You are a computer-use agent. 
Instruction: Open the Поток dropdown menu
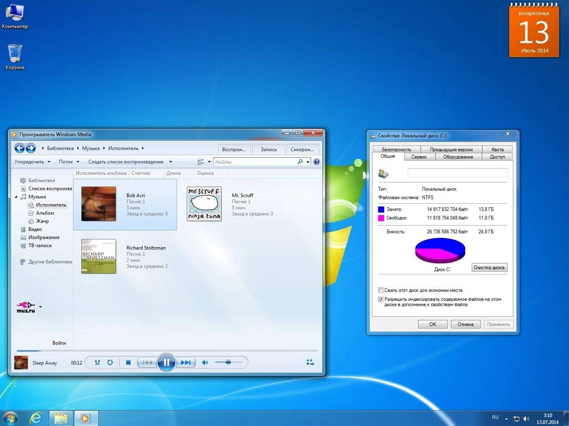click(x=69, y=162)
